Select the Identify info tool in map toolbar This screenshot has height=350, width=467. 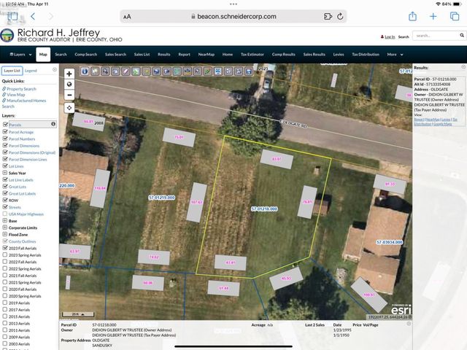(x=85, y=71)
